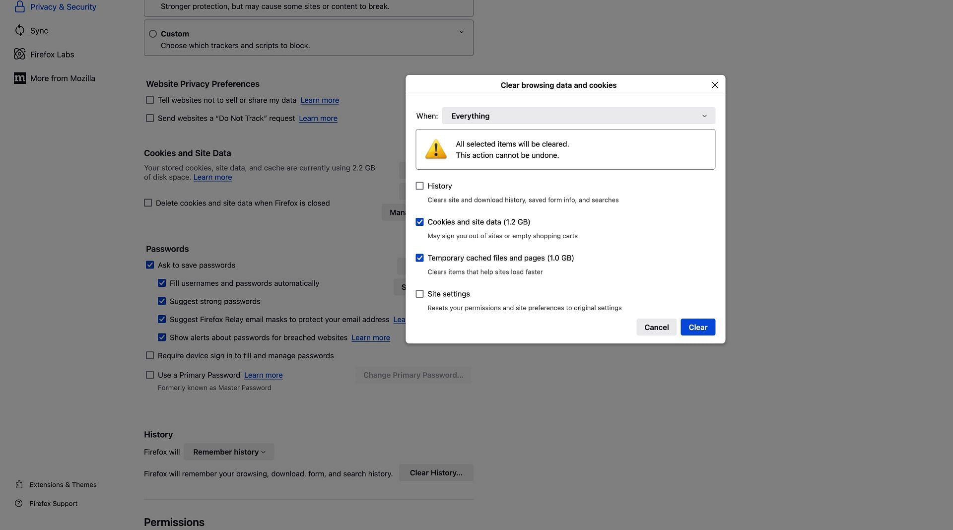Open Learn more link about disk space
This screenshot has width=953, height=530.
212,177
